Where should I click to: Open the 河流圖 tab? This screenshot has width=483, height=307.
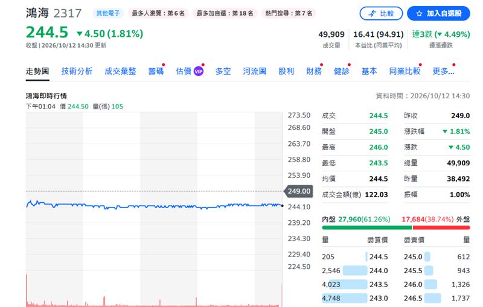pos(254,71)
